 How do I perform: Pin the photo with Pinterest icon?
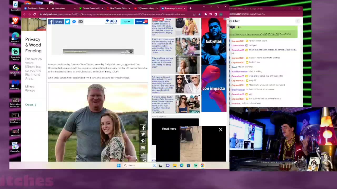[x=143, y=141]
